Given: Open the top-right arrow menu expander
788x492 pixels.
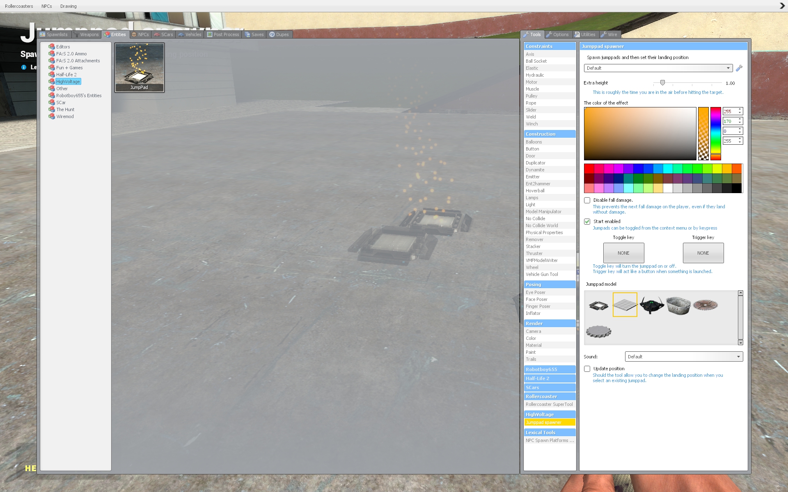Looking at the screenshot, I should [x=782, y=6].
